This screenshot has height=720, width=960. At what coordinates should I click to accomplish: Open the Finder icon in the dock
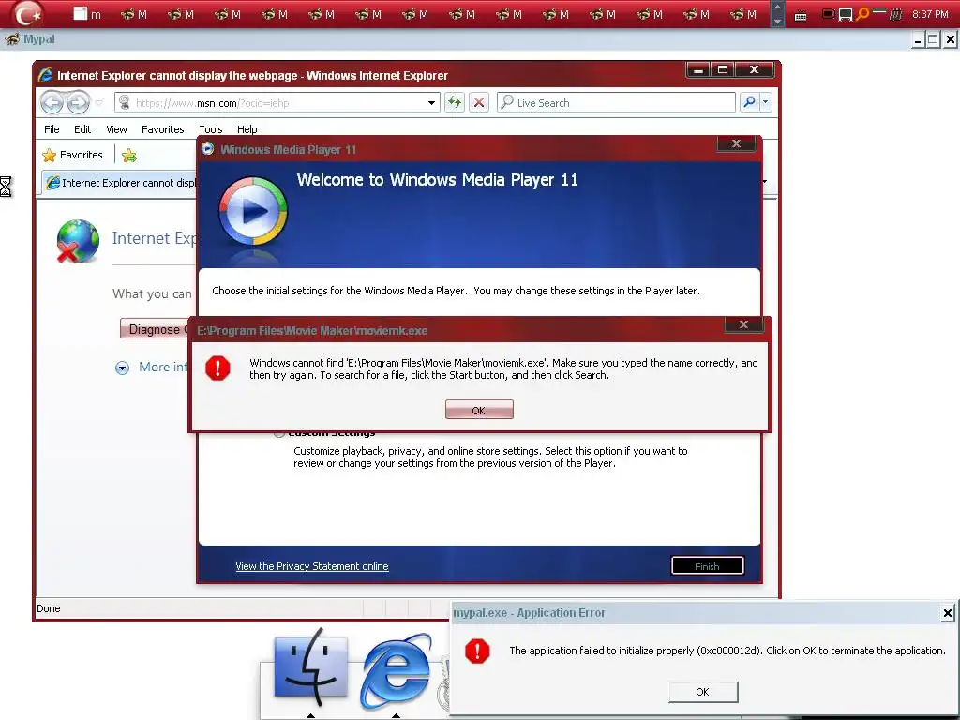pyautogui.click(x=311, y=668)
